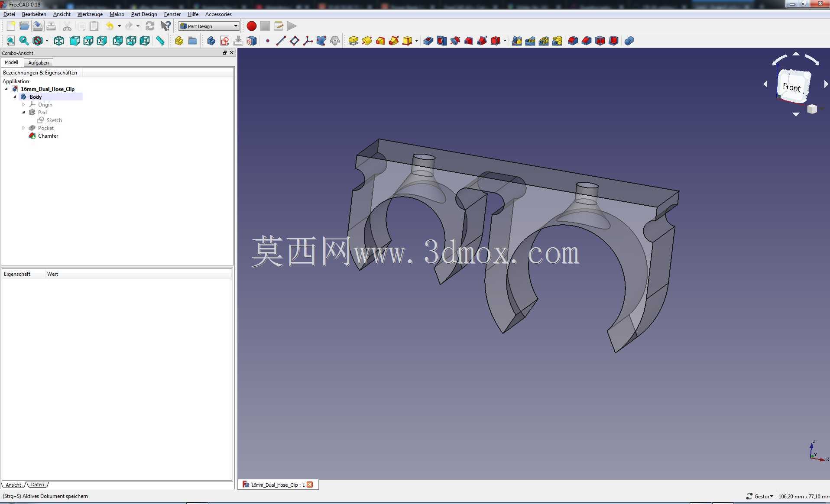Close the Combo-Ansicht panel
This screenshot has height=504, width=830.
(x=232, y=53)
